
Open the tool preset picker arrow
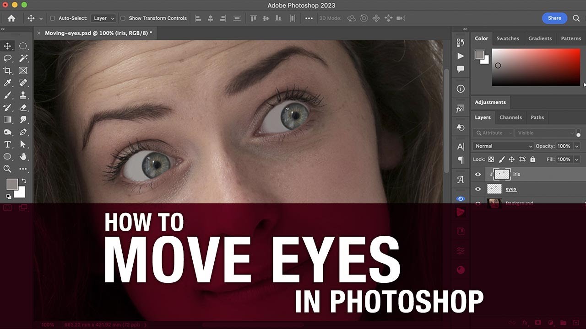41,19
